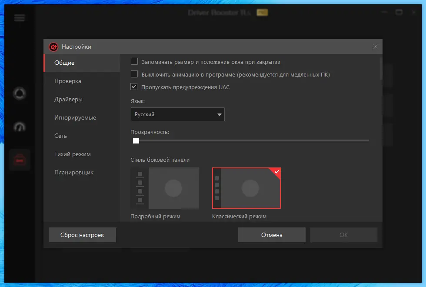Open the red toolbox icon in main sidebar
Screen dimensions: 426x287
point(20,160)
